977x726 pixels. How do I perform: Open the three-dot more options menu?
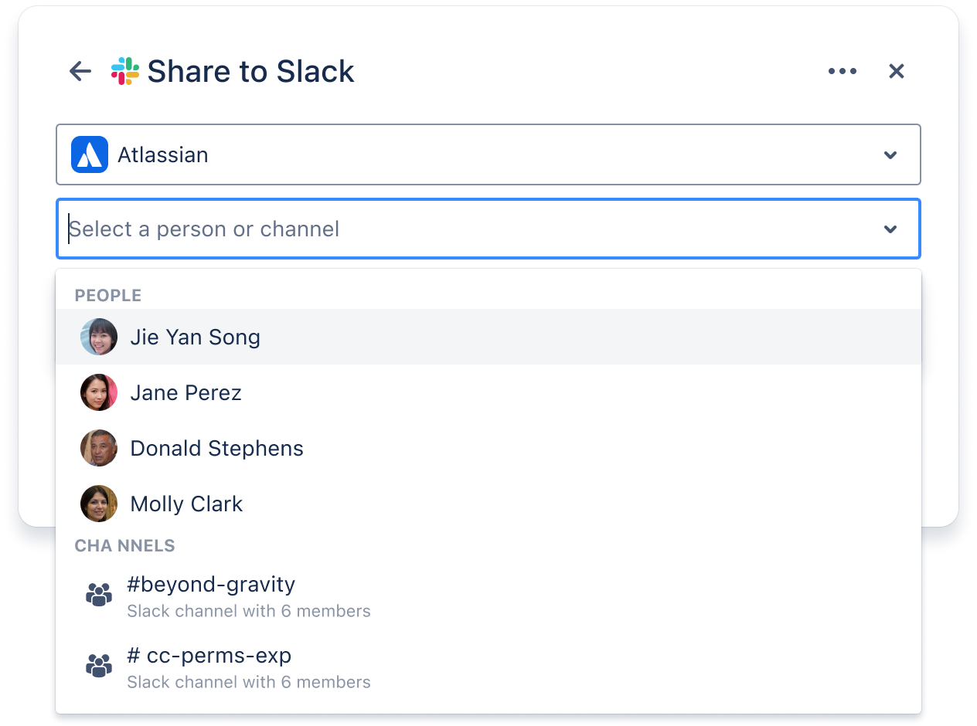(842, 71)
